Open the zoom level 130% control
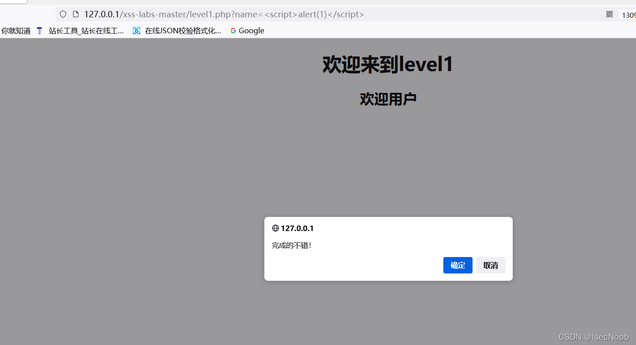The width and height of the screenshot is (636, 345). point(630,14)
